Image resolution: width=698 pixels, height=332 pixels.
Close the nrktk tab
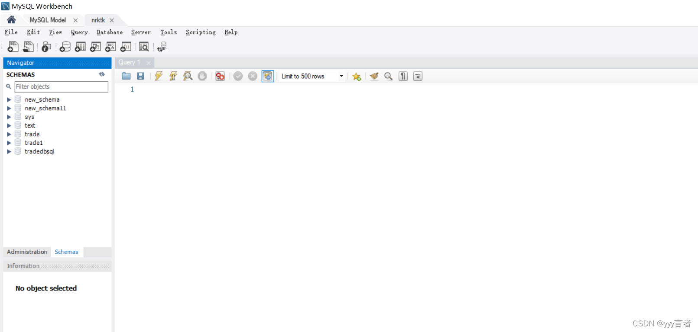(x=112, y=20)
